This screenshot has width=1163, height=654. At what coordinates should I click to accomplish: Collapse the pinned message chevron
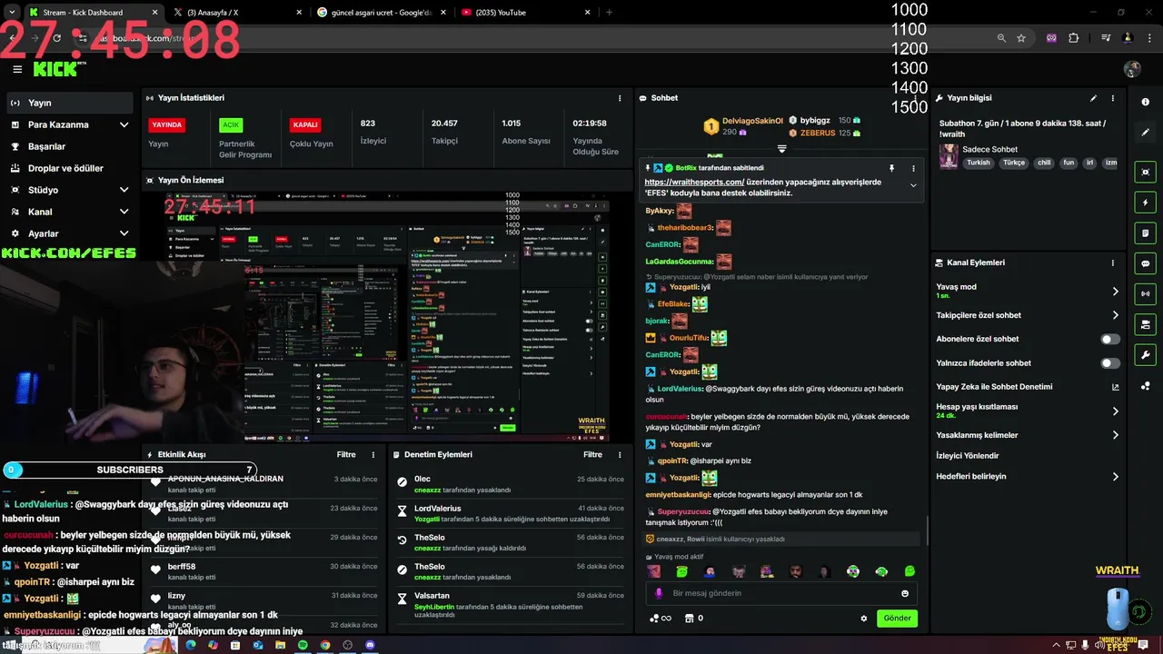click(x=913, y=185)
